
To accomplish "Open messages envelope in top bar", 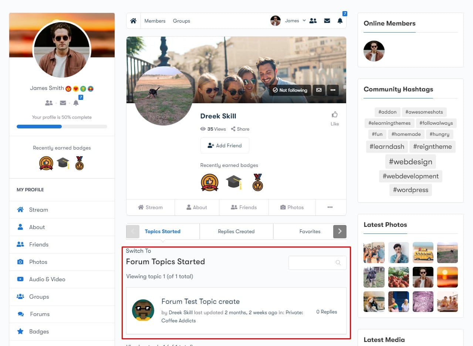I will click(327, 21).
